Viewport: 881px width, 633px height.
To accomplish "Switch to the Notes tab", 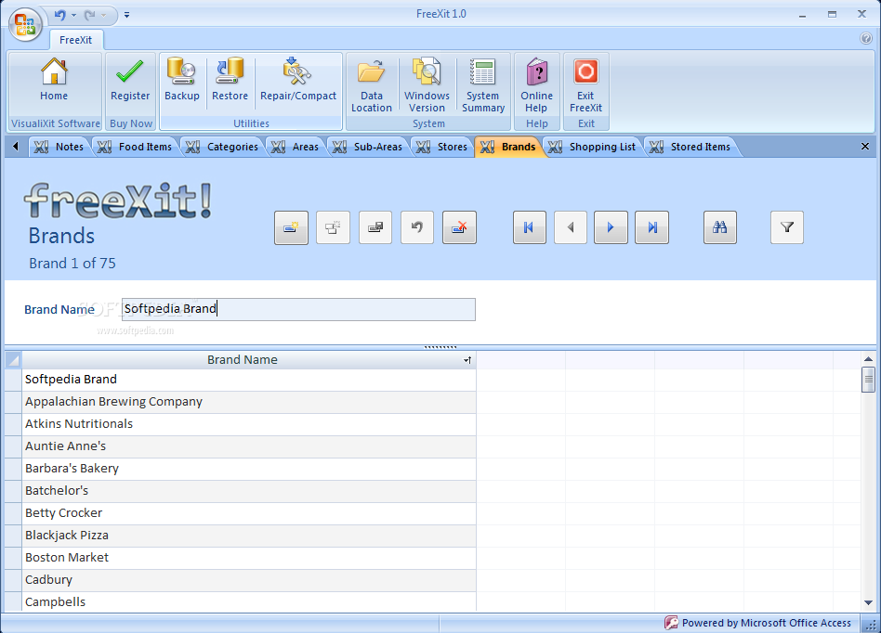I will click(59, 147).
